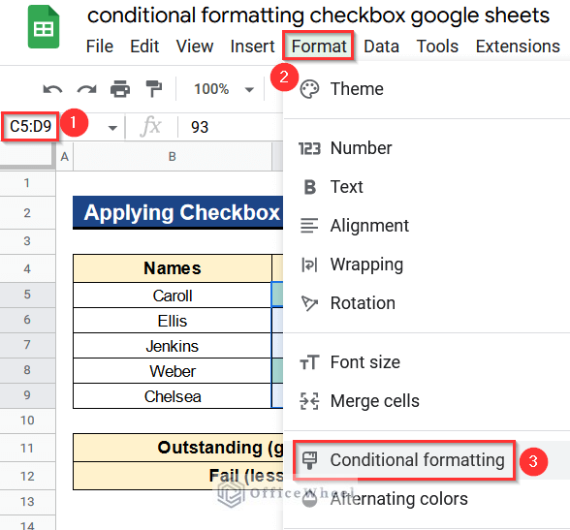
Task: Open the Tools menu
Action: tap(437, 47)
